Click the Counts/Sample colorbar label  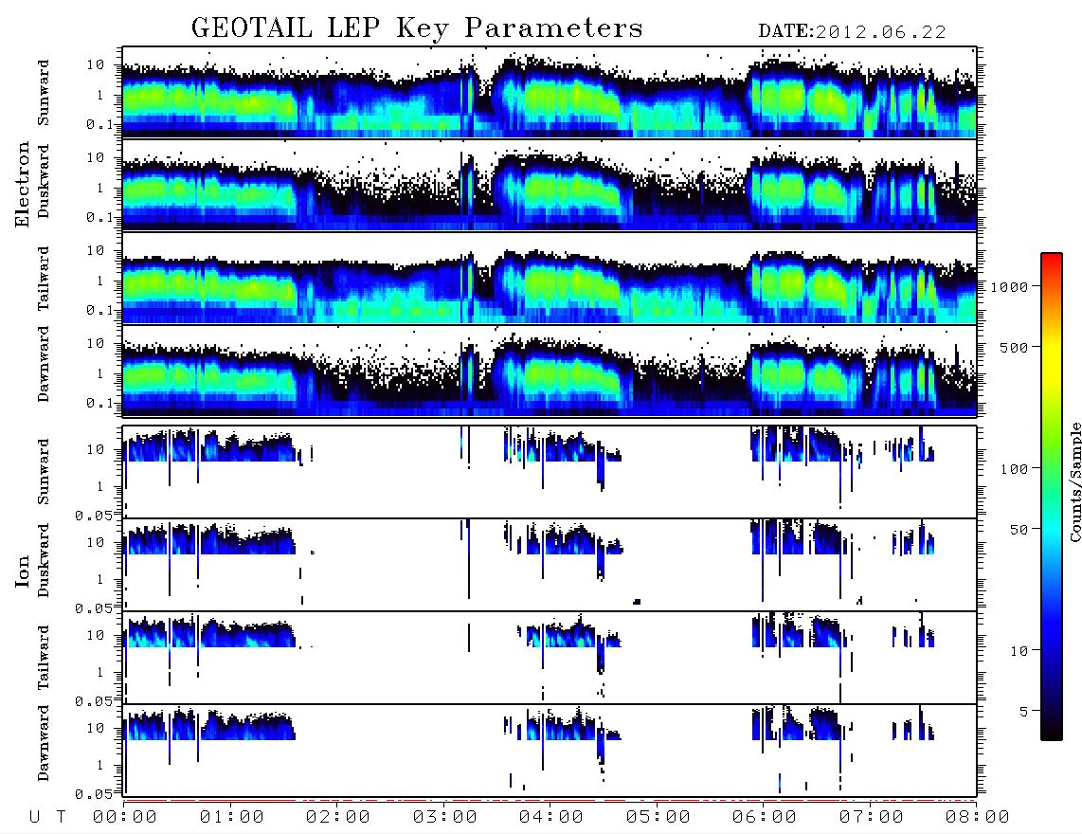(x=1074, y=481)
